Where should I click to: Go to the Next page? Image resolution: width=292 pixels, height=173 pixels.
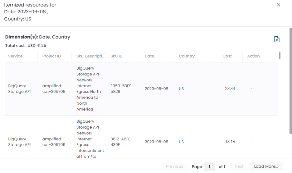[239, 166]
